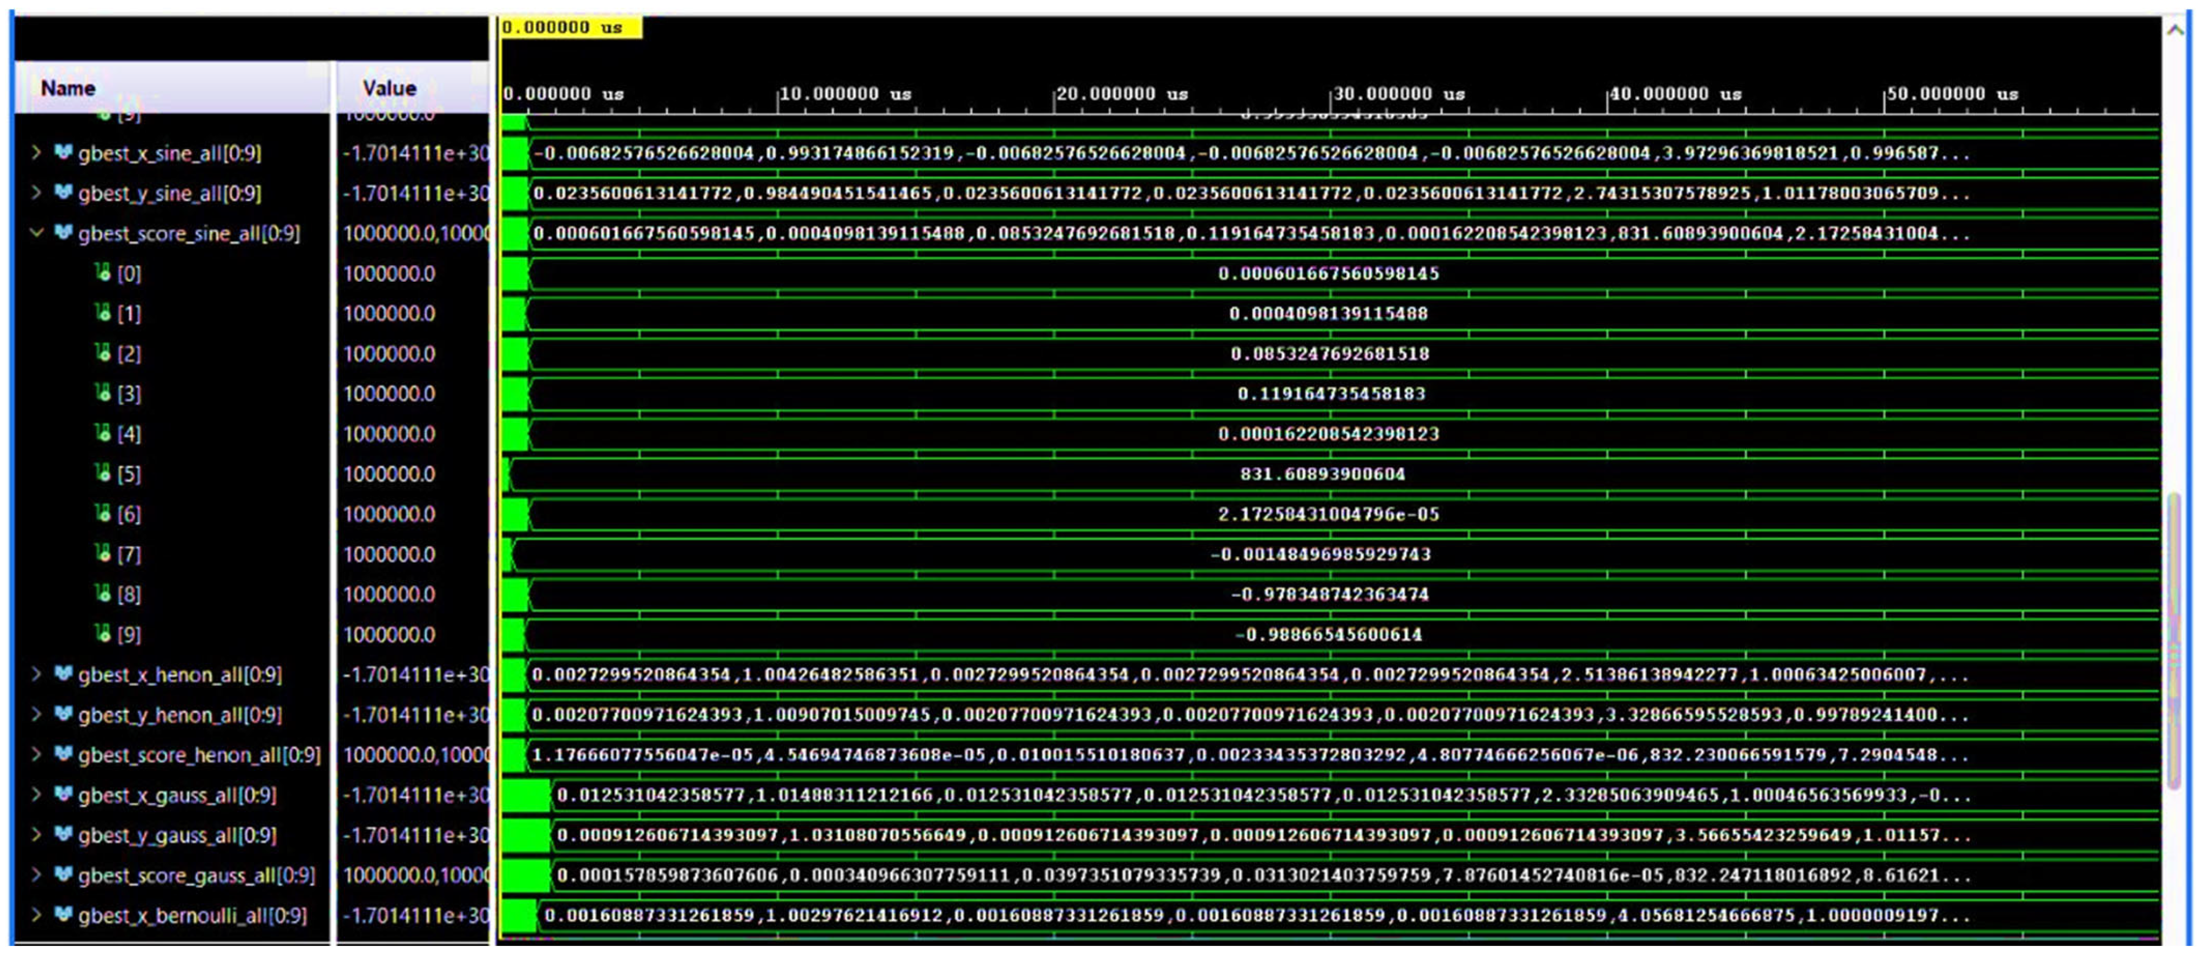Viewport: 2203px width, 963px height.
Task: Select element [7] of gbest_score_sine_all
Action: pos(129,554)
